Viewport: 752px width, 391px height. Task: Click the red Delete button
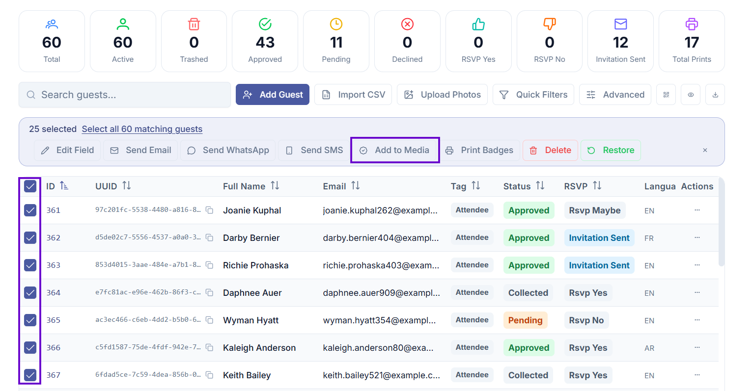[x=550, y=150]
